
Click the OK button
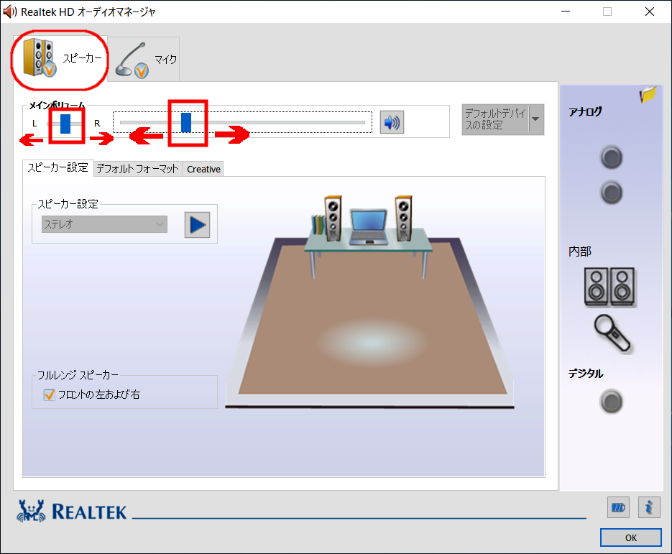631,537
